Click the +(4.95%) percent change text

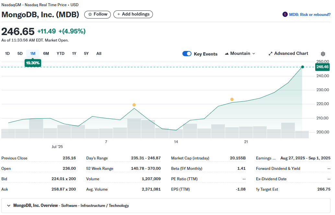(x=72, y=31)
